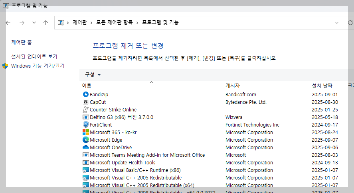Select Microsoft 365 - ko-kr entry
The image size is (354, 193).
tap(113, 132)
